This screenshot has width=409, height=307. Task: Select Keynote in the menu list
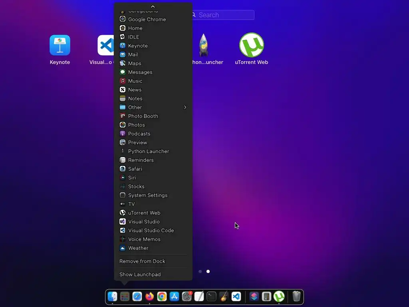pos(153,46)
